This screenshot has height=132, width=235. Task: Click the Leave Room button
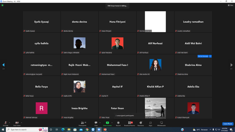(228, 124)
